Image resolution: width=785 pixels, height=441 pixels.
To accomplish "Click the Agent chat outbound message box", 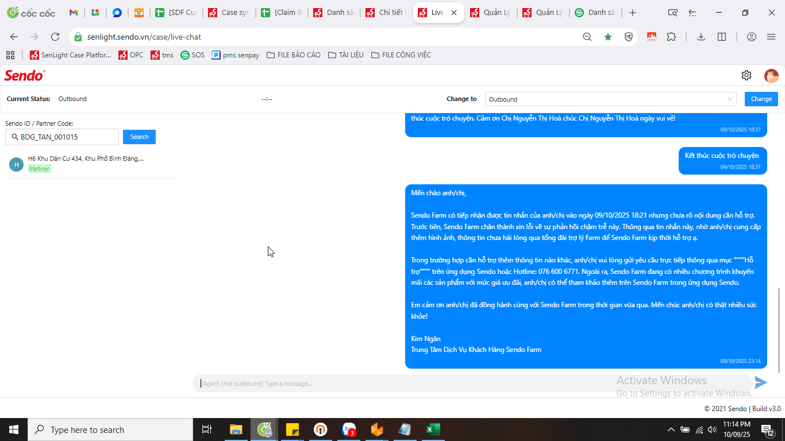I will 472,383.
